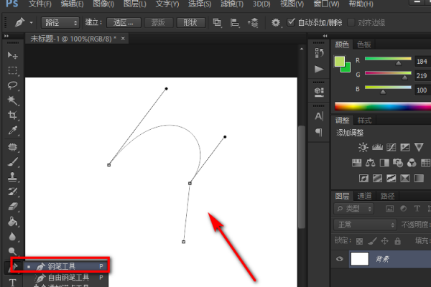431x287 pixels.
Task: Select the Magic Wand tool
Action: (x=12, y=100)
